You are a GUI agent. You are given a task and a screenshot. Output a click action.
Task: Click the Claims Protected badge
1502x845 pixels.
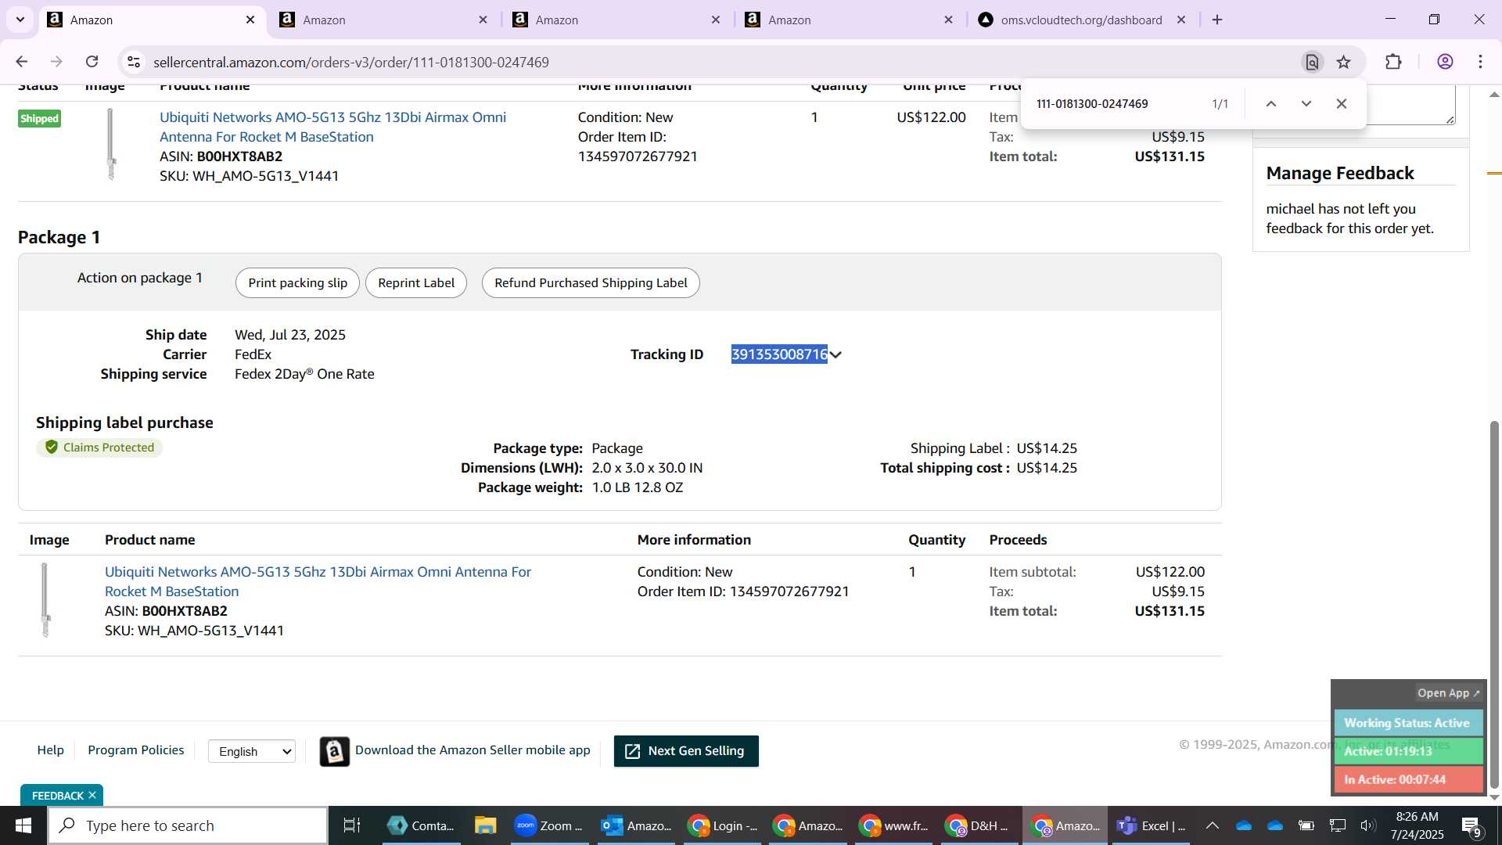99,448
